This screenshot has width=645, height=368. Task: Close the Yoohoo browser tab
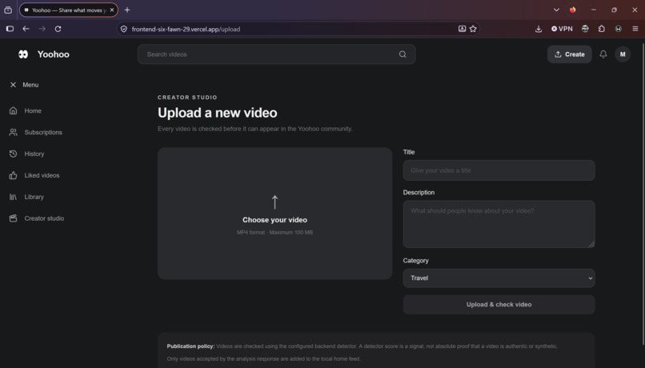point(112,10)
